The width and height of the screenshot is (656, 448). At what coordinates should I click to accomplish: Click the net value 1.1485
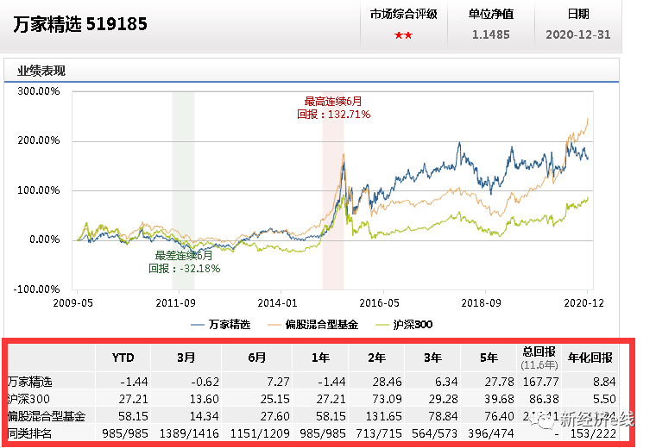[x=491, y=34]
